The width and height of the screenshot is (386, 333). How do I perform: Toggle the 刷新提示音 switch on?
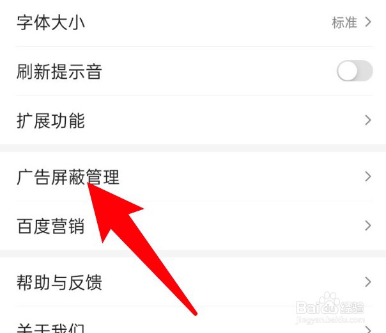coord(355,71)
